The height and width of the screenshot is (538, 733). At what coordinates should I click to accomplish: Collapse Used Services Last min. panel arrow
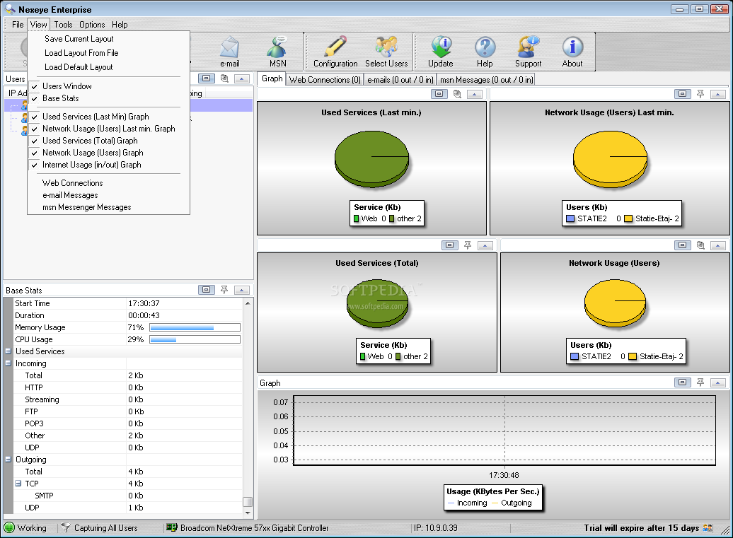tap(475, 94)
